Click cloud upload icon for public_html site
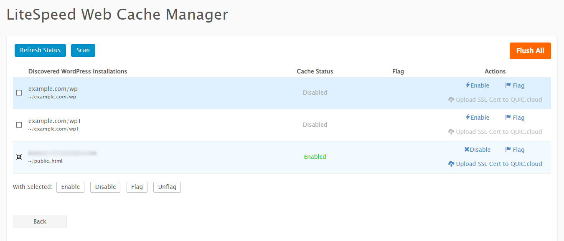Screen dimensions: 564x241 (x=451, y=164)
